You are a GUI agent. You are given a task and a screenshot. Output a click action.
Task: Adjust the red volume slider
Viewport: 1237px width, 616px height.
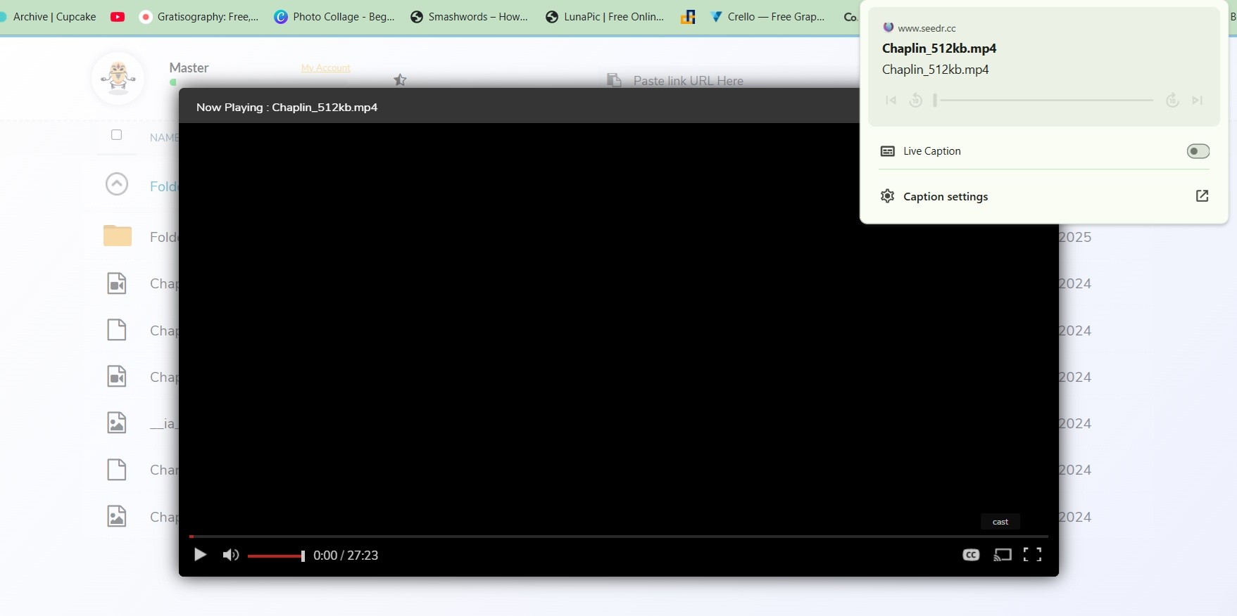pos(276,556)
